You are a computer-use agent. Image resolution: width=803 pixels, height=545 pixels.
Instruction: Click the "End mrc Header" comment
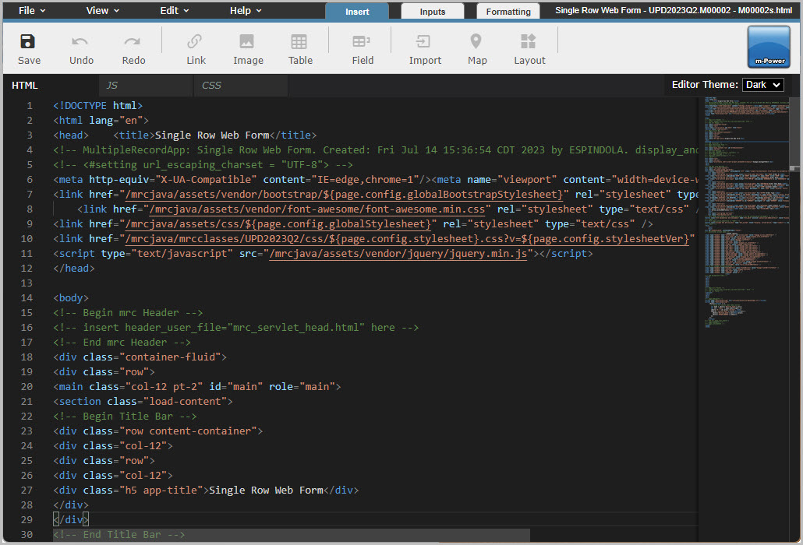tap(122, 343)
